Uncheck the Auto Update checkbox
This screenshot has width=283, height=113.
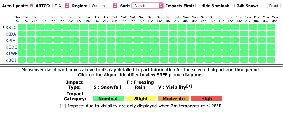coord(32,6)
